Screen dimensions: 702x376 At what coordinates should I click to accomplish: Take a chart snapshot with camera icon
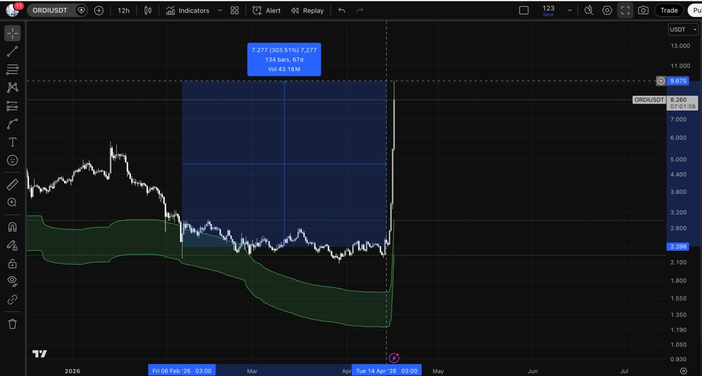pos(643,10)
